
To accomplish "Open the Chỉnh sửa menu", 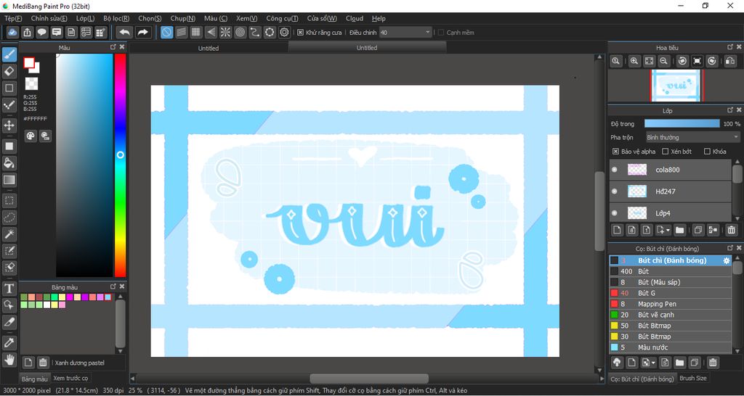I will (x=49, y=18).
